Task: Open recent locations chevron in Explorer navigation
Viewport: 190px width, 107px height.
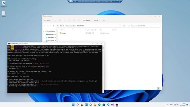Action: [x=51, y=26]
